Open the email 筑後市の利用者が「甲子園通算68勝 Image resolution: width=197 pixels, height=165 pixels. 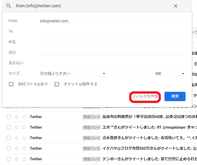[x=149, y=117]
